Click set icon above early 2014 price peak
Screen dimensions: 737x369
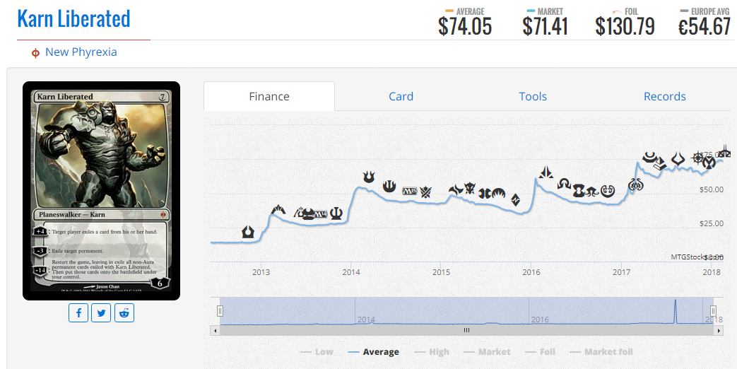click(x=369, y=177)
